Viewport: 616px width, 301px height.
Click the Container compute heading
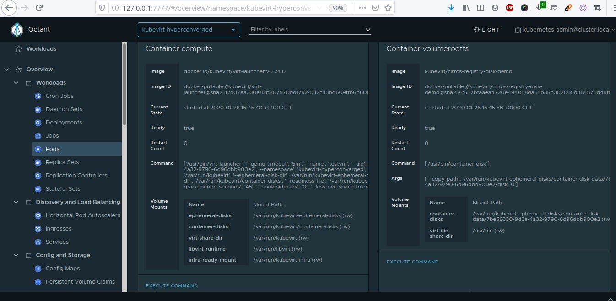tap(179, 48)
